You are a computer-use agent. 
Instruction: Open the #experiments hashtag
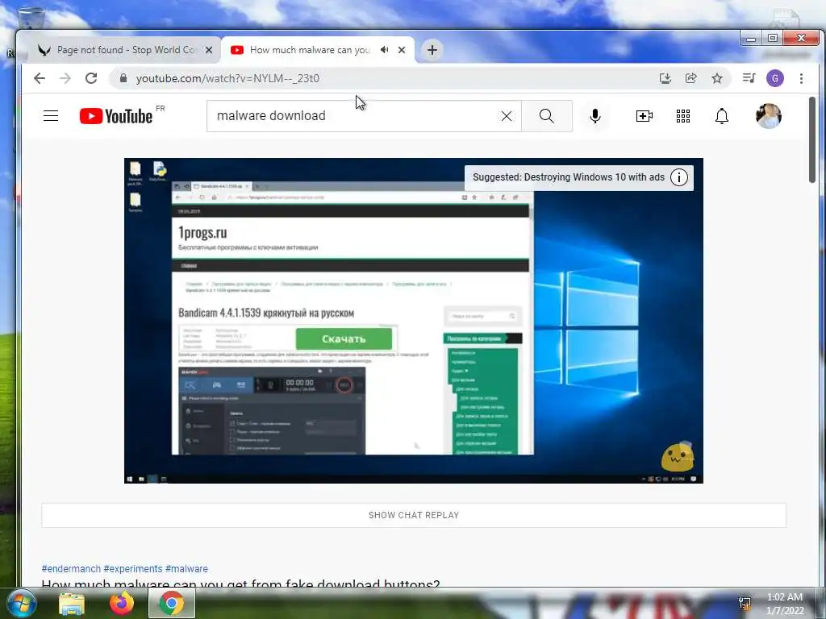133,569
